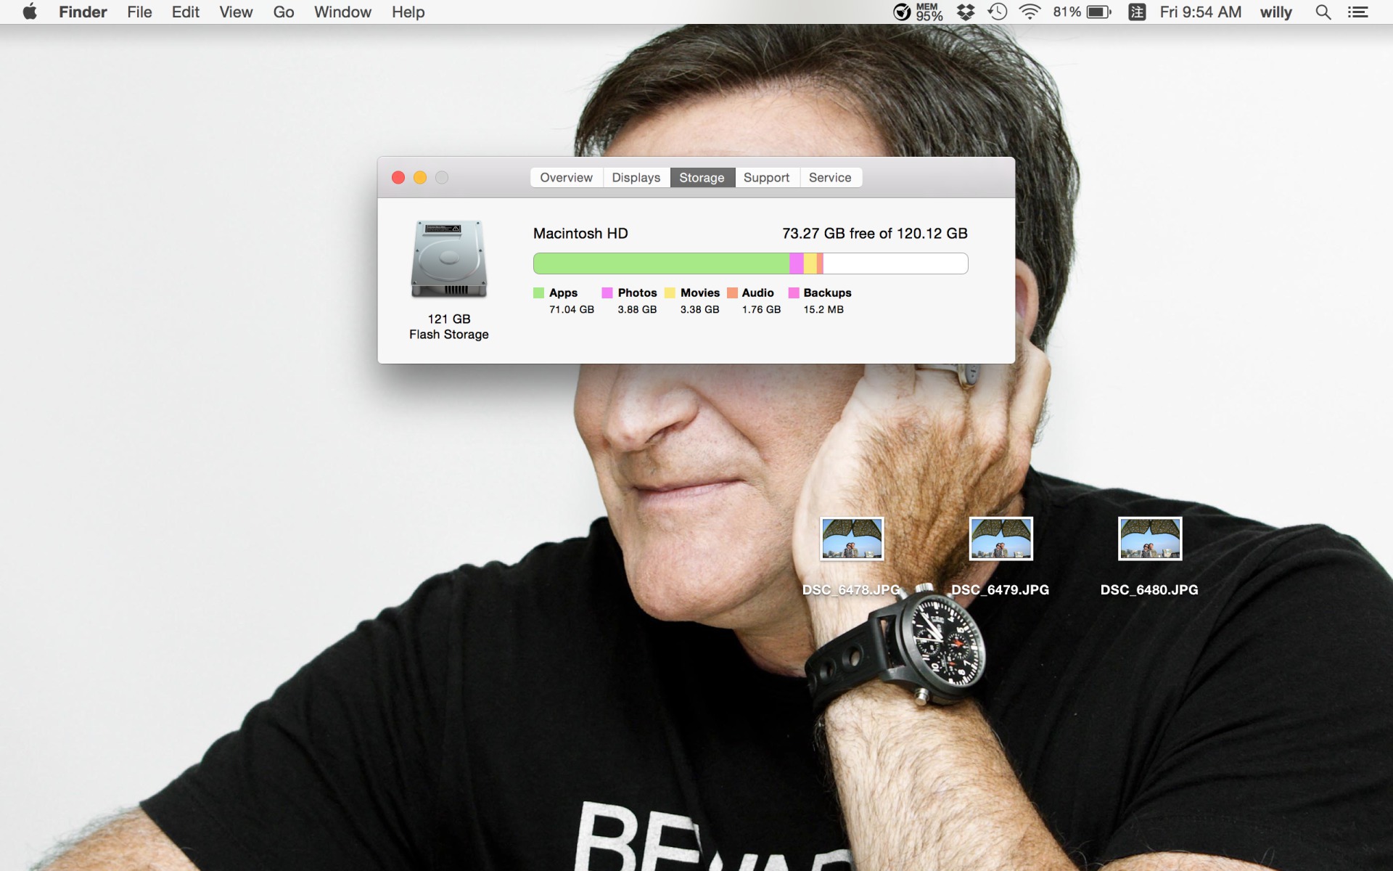Click the DSC_6478.JPG file name
This screenshot has height=871, width=1393.
851,590
